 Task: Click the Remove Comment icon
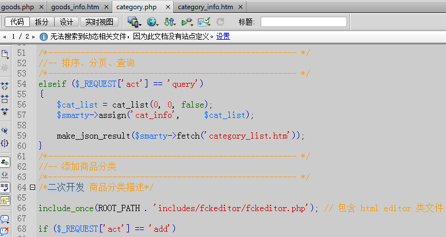coord(5,231)
